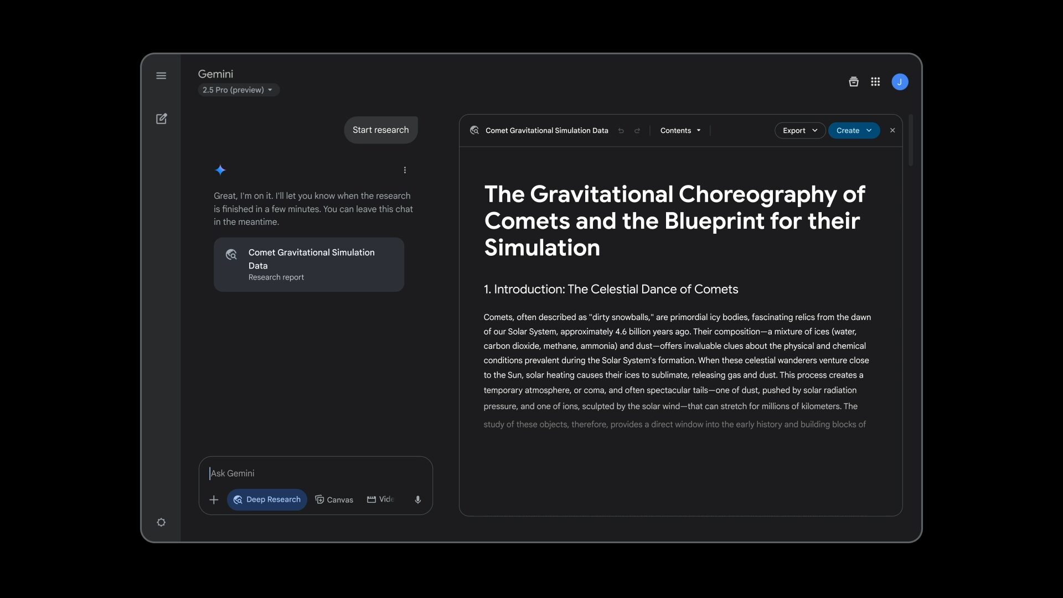1063x598 pixels.
Task: Click the plus attach button
Action: 214,500
